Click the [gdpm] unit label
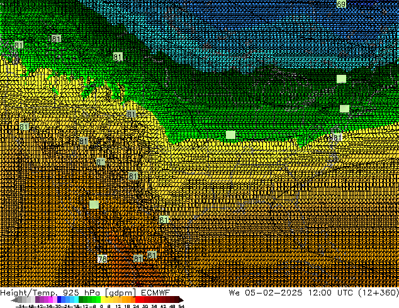 click(121, 293)
